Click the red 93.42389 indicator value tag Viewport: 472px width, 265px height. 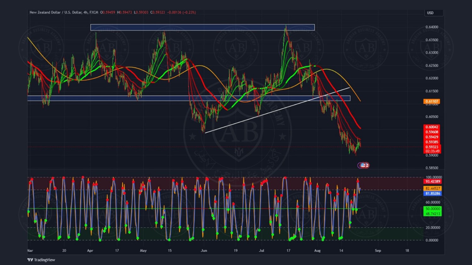[433, 181]
